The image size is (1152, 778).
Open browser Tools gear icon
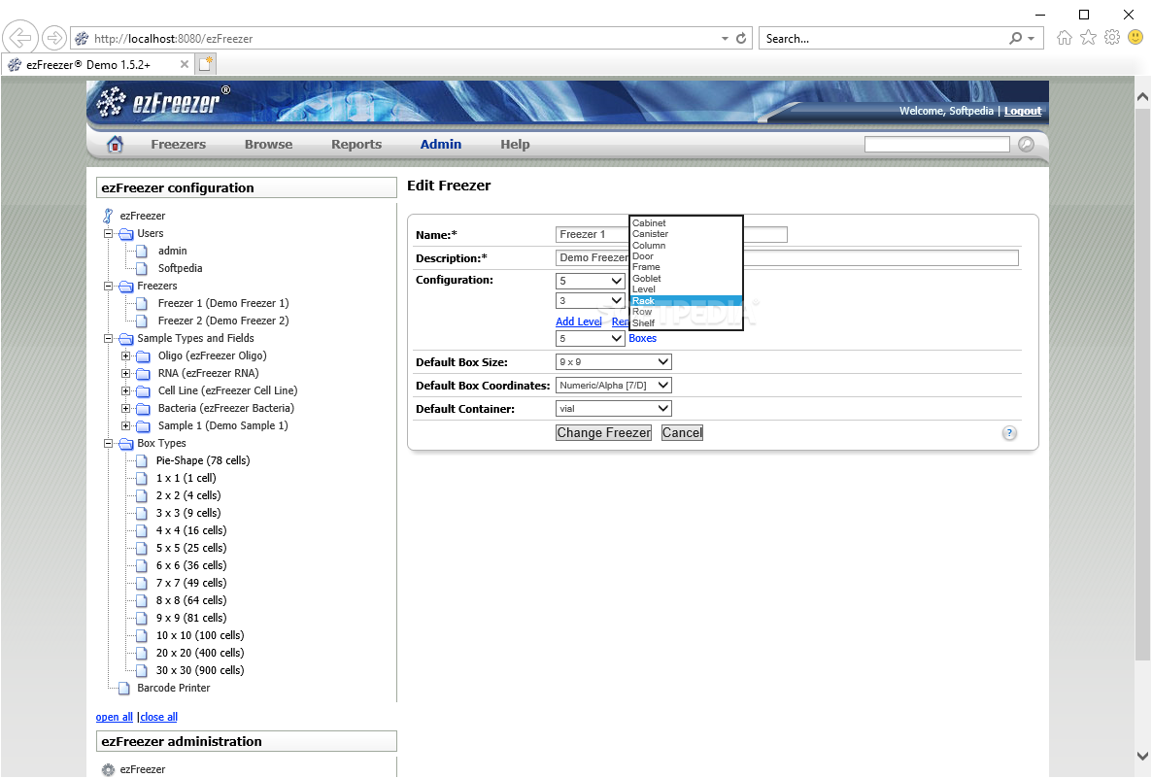click(x=1112, y=38)
